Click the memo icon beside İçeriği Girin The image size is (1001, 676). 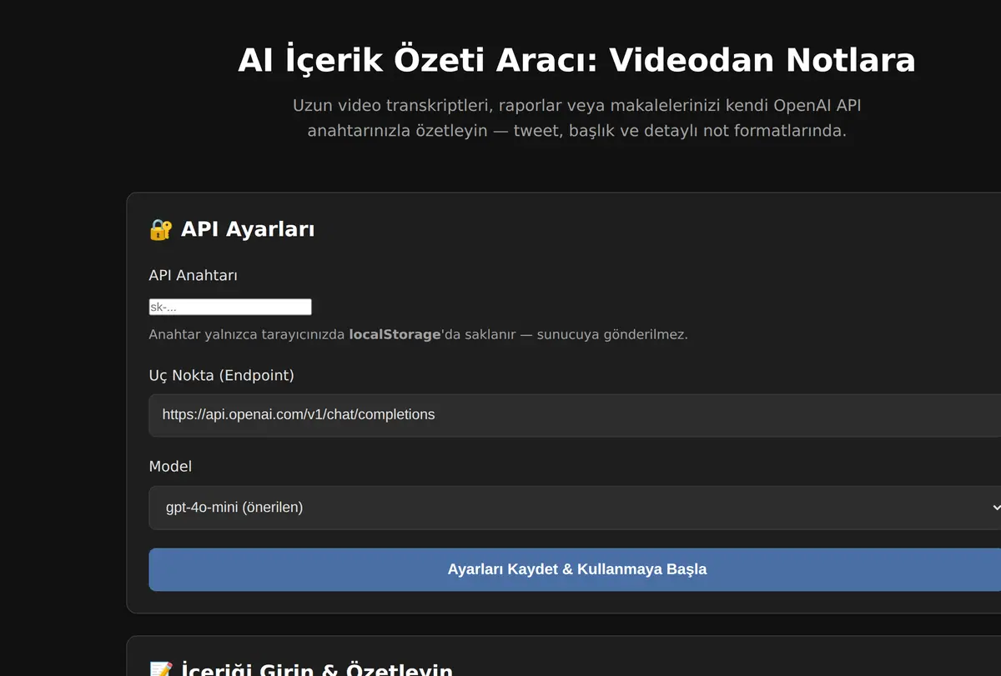160,670
